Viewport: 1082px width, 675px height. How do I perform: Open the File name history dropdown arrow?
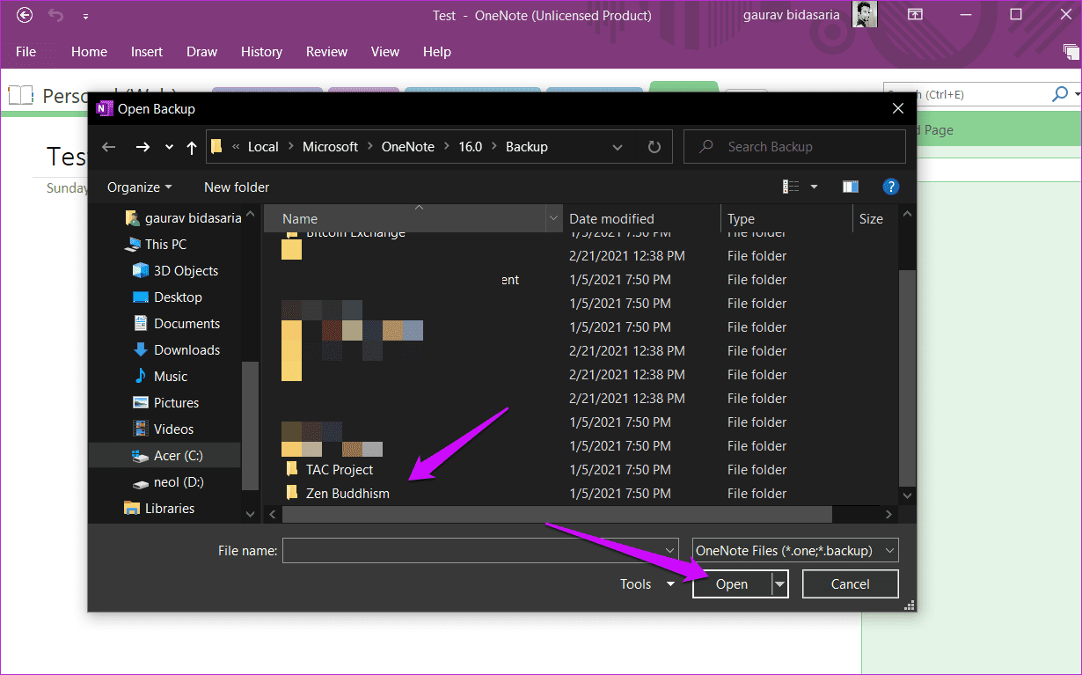point(670,550)
